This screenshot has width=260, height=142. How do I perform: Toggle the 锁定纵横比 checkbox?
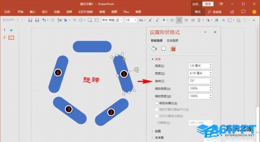(x=156, y=103)
